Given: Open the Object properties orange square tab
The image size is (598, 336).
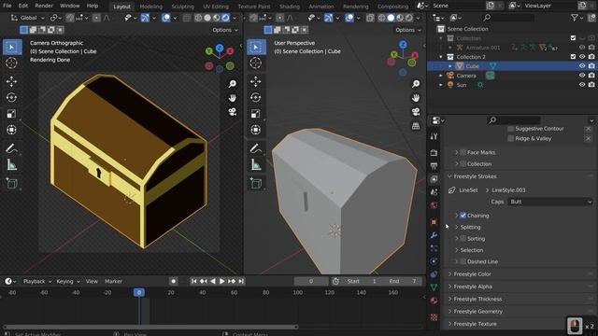Looking at the screenshot, I should coord(434,222).
